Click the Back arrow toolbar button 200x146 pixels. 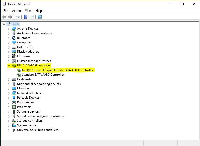click(x=4, y=17)
